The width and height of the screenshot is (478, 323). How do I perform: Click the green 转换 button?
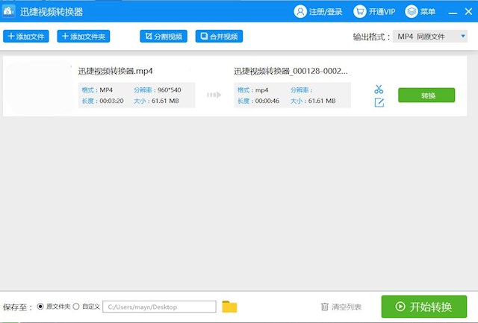coord(426,95)
